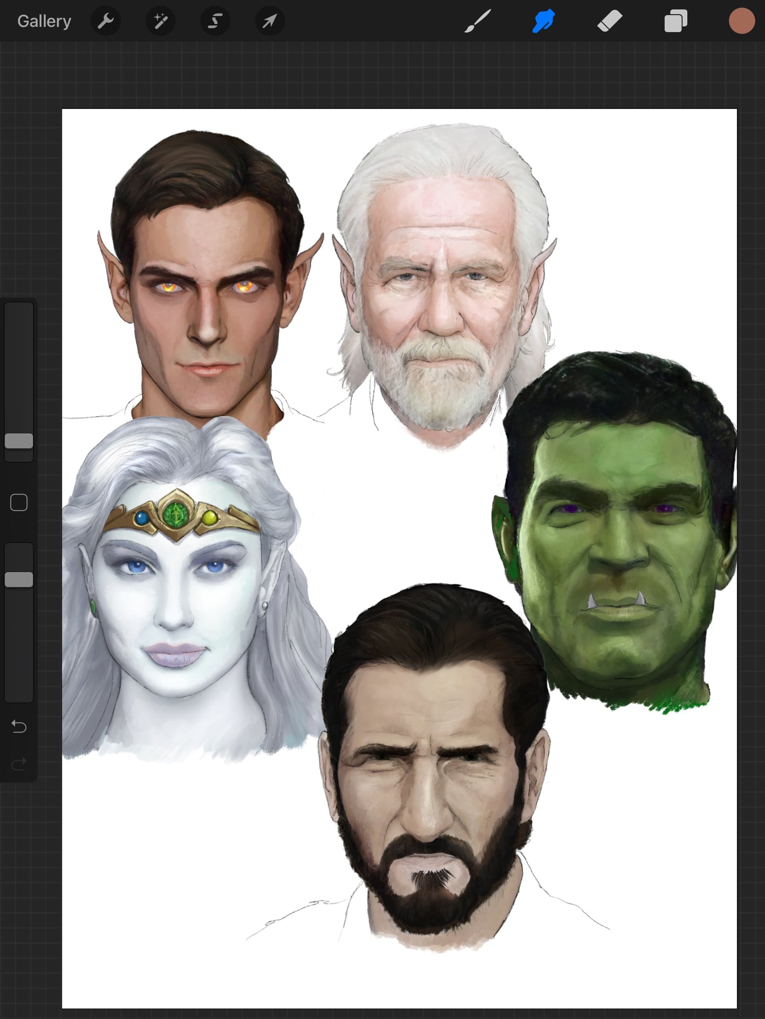This screenshot has height=1019, width=765.
Task: Click the brush opacity slider handle
Action: click(x=19, y=580)
